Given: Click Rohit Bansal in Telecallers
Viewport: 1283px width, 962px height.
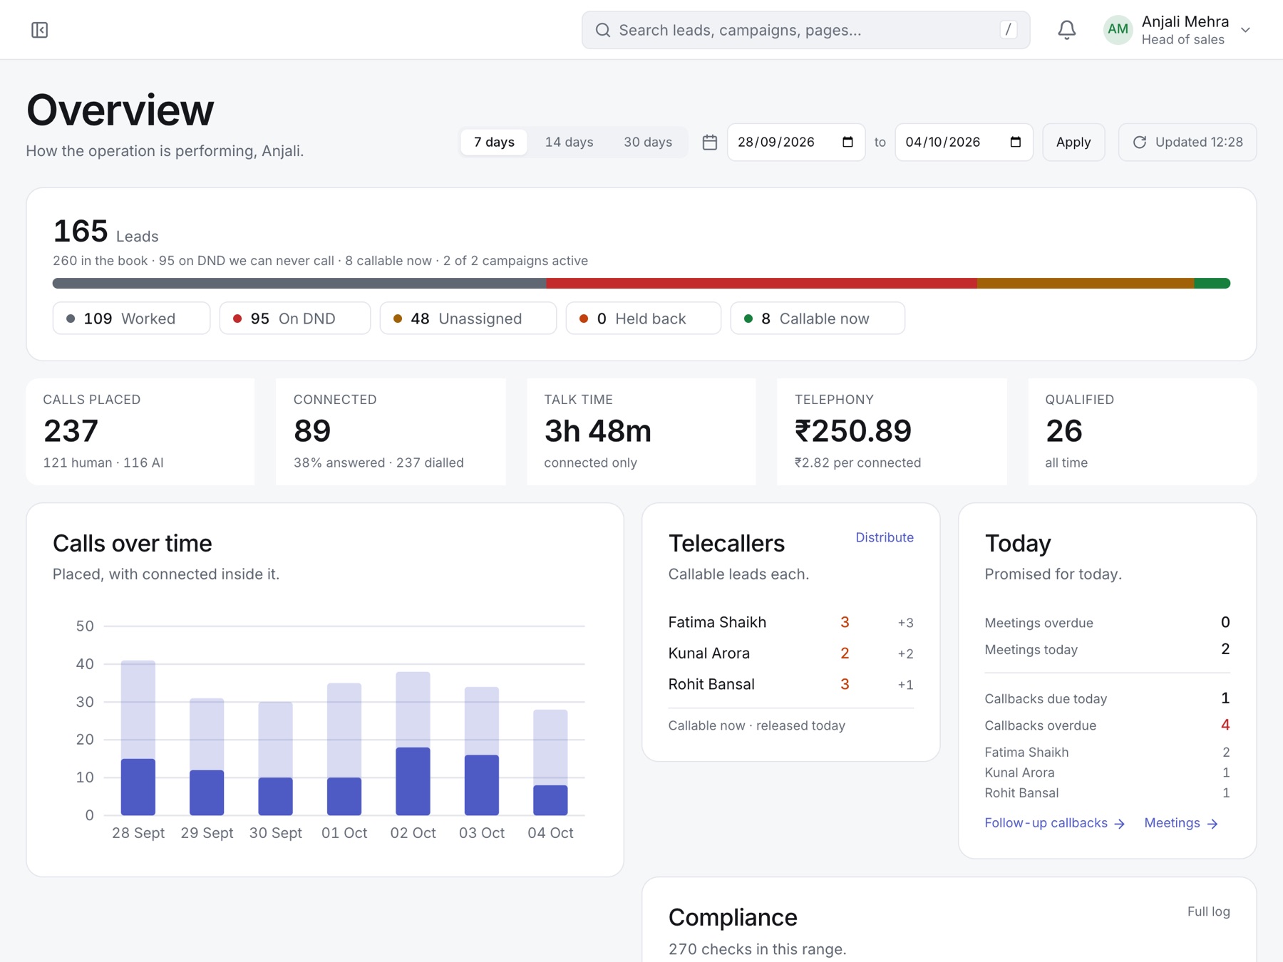Looking at the screenshot, I should [x=711, y=684].
